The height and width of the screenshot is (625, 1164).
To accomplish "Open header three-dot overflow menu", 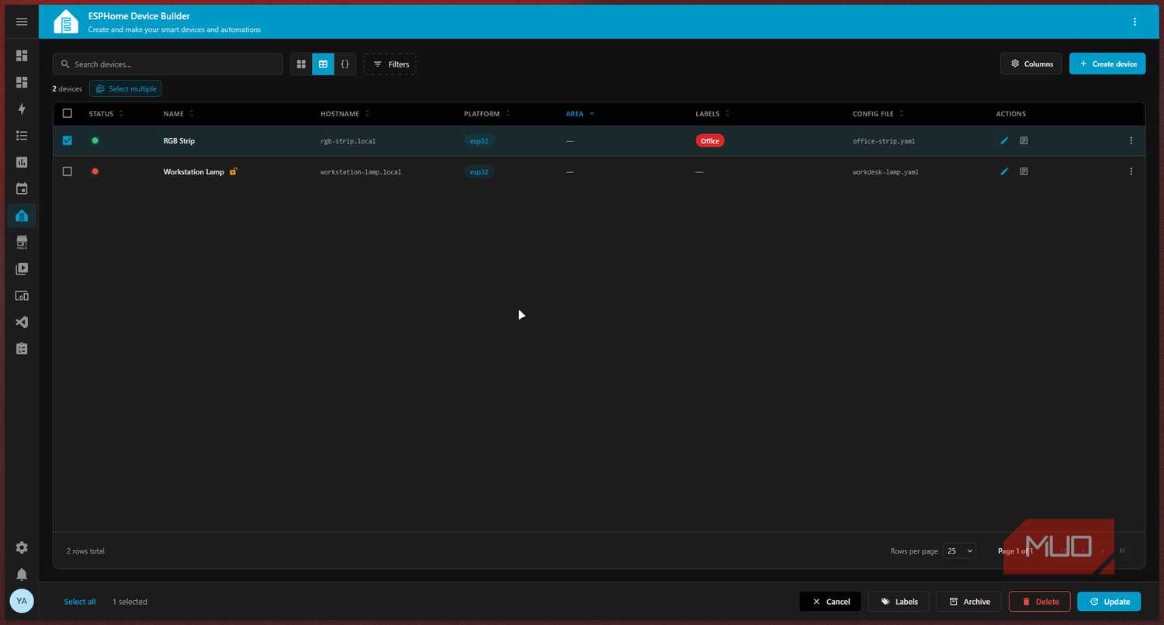I will point(1135,22).
